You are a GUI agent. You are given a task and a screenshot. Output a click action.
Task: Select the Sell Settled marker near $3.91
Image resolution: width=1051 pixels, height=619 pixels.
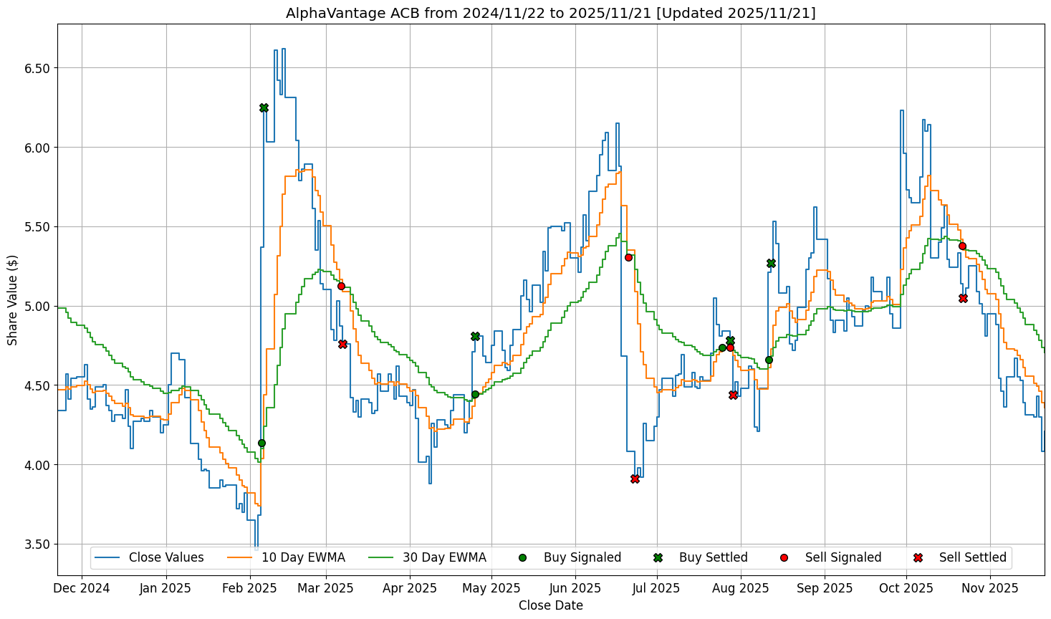tap(635, 479)
